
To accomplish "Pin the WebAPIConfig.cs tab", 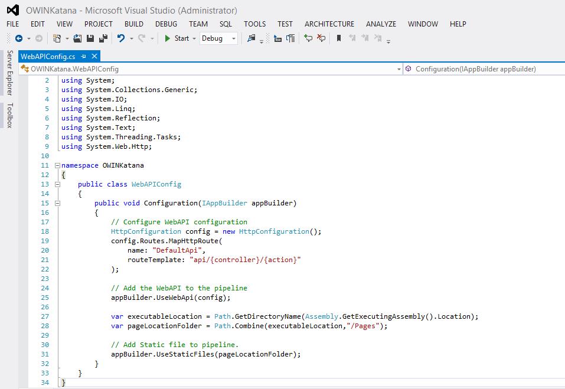I will [x=84, y=57].
